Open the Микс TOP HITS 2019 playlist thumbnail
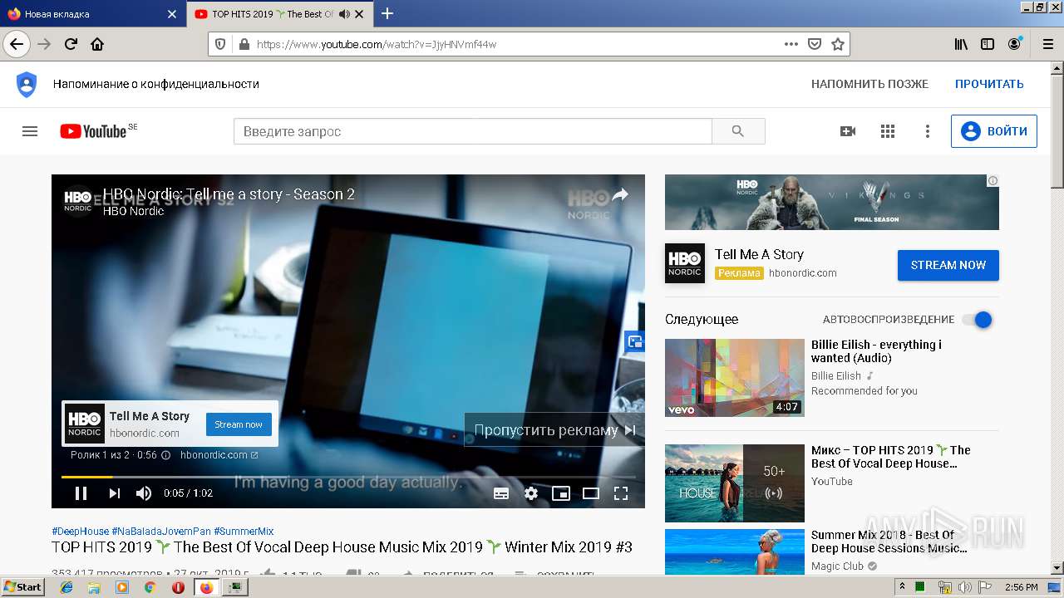The image size is (1064, 598). 735,483
